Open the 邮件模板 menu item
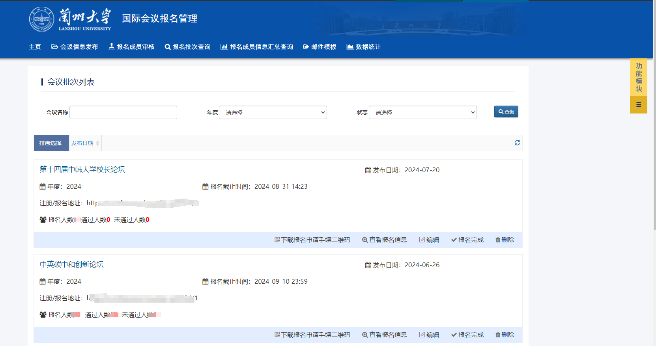656x346 pixels. point(320,47)
